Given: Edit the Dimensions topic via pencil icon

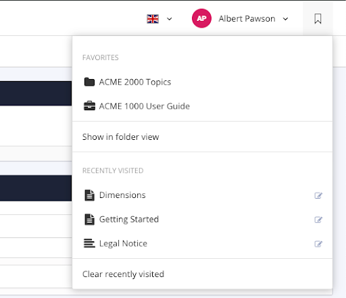Looking at the screenshot, I should 318,195.
